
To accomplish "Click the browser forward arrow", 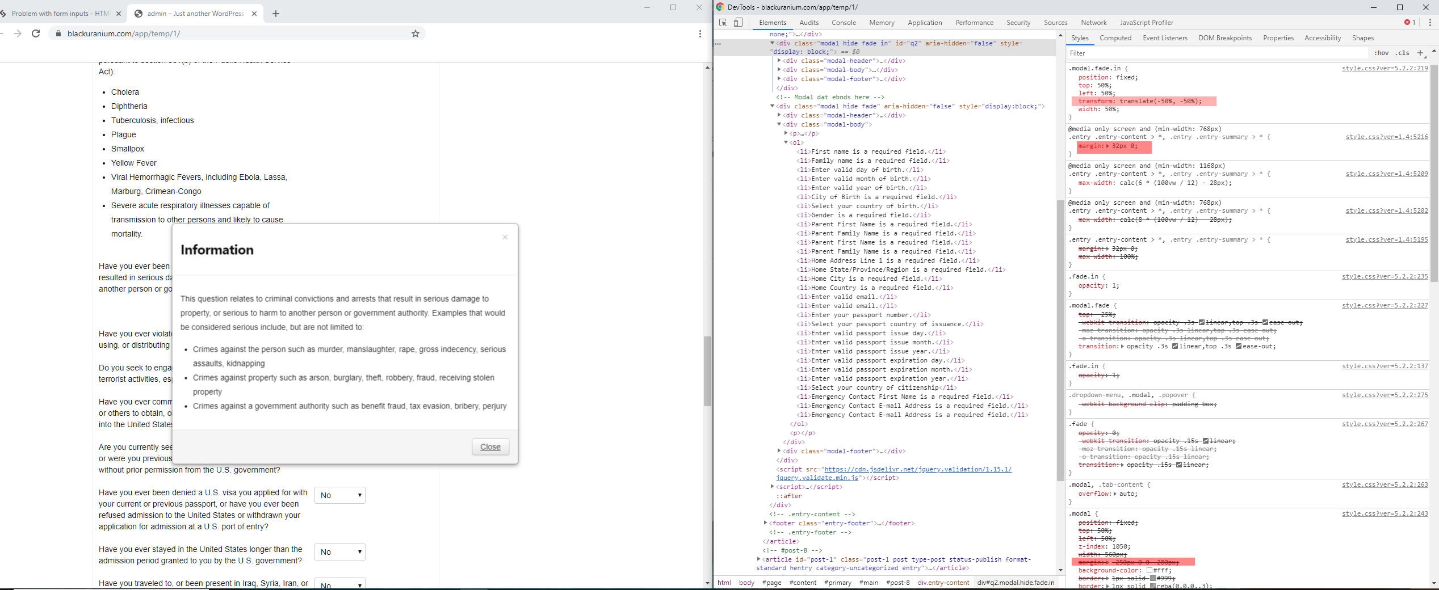I will (x=18, y=33).
